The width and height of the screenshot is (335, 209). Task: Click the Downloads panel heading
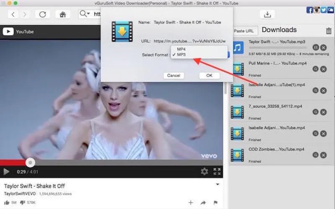coord(279,30)
